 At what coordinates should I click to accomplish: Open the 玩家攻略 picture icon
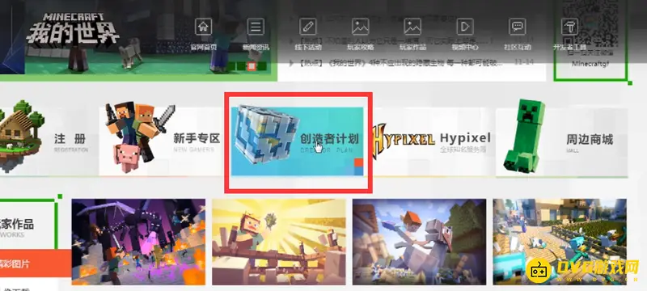click(360, 27)
